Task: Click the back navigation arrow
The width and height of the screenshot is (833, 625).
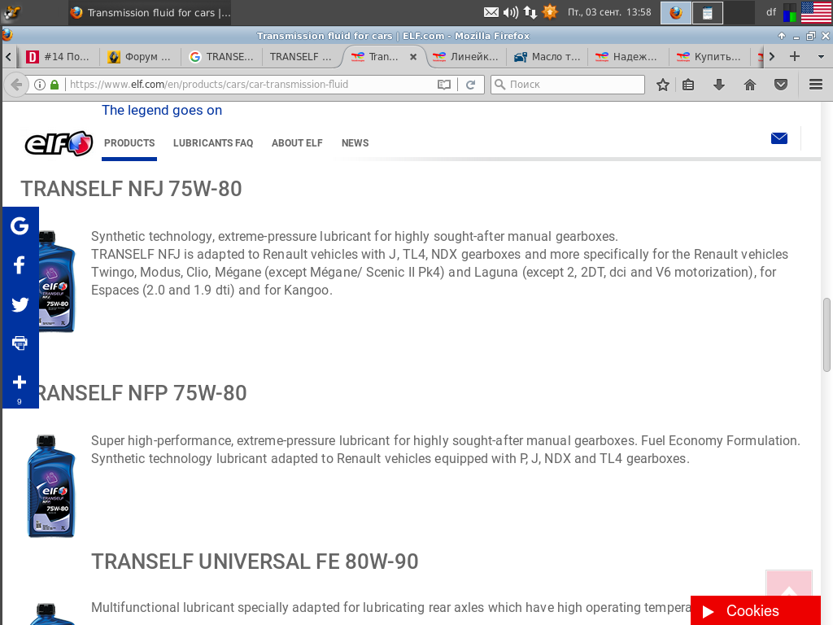Action: [16, 85]
